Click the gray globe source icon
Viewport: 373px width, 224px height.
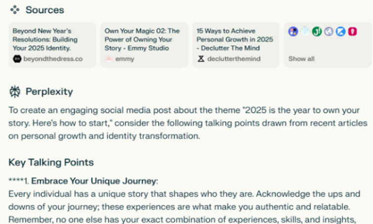pyautogui.click(x=329, y=32)
